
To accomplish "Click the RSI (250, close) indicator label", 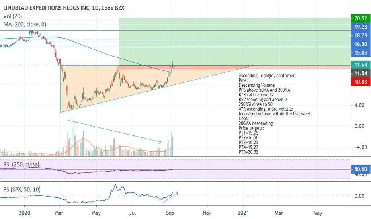I will tap(21, 164).
